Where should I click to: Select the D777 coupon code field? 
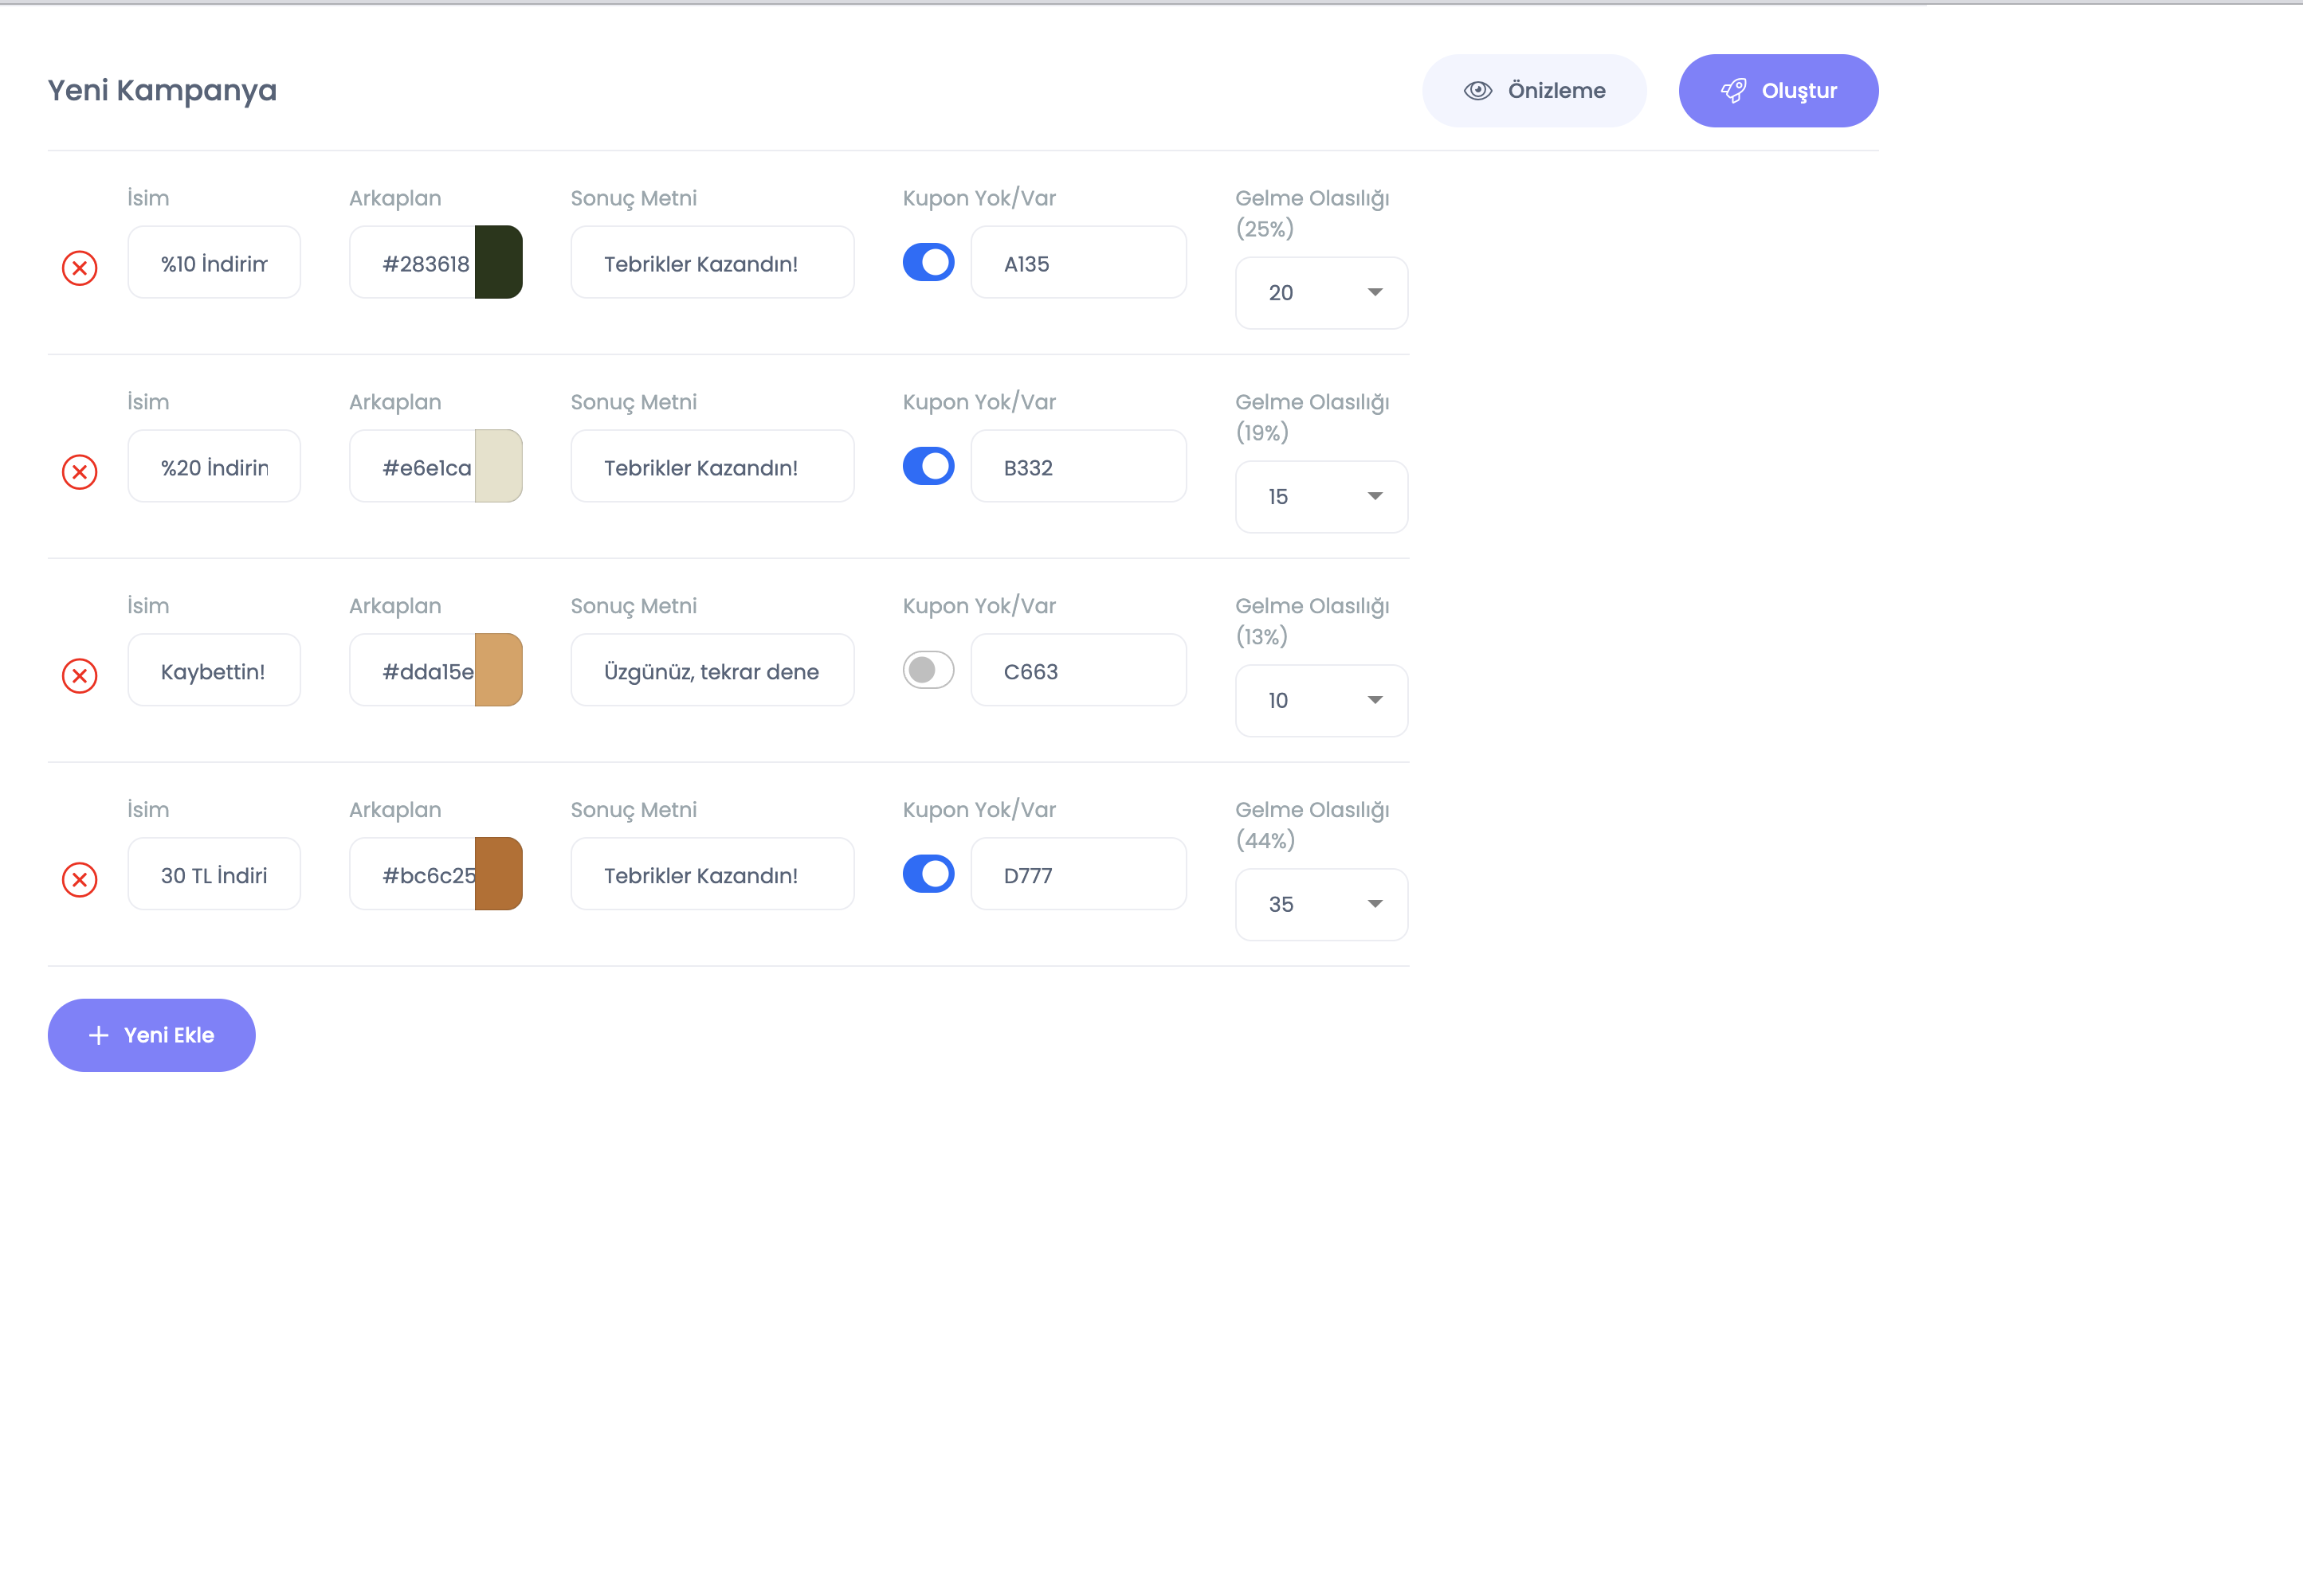click(1078, 875)
